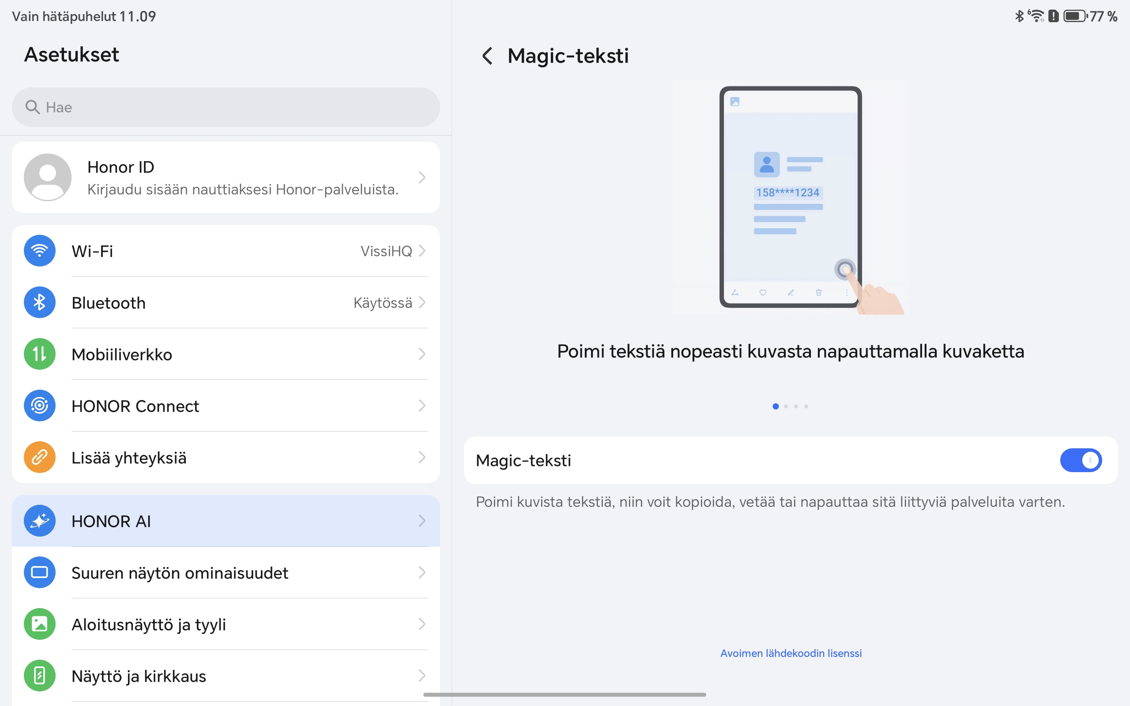This screenshot has width=1130, height=706.
Task: Tap the orange Lisää yhteyksiä link icon
Action: 40,457
